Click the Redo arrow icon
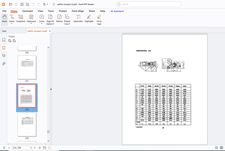 38,4
